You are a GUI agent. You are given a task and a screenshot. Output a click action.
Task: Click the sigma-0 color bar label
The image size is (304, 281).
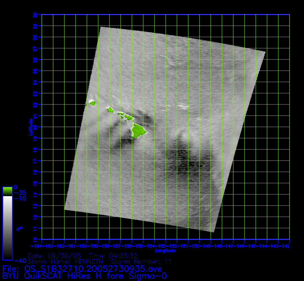coord(19,229)
